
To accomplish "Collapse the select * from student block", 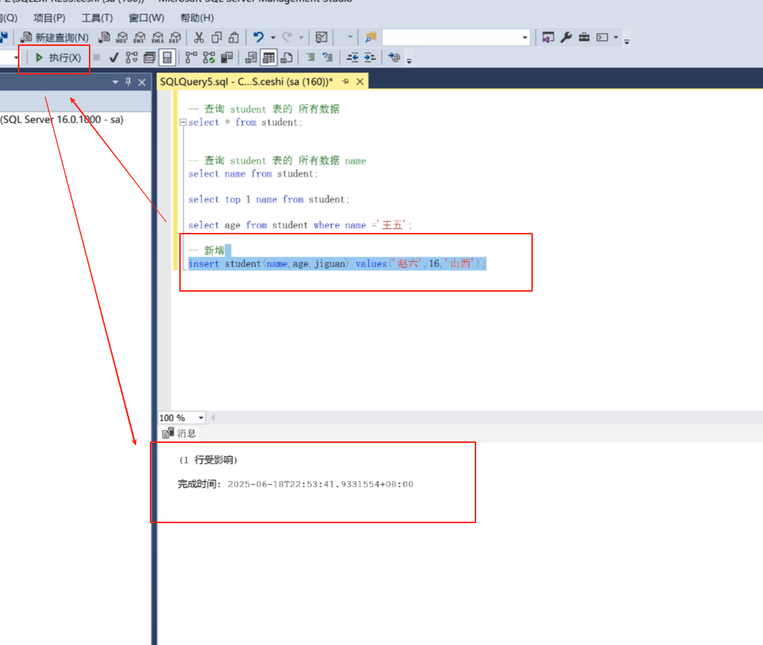I will [183, 123].
